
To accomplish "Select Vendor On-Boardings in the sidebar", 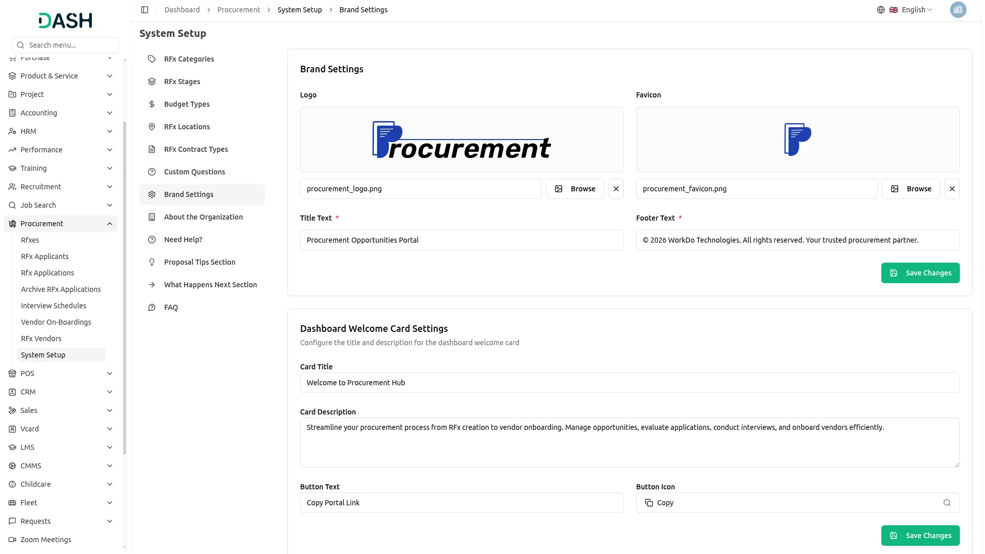I will (56, 322).
